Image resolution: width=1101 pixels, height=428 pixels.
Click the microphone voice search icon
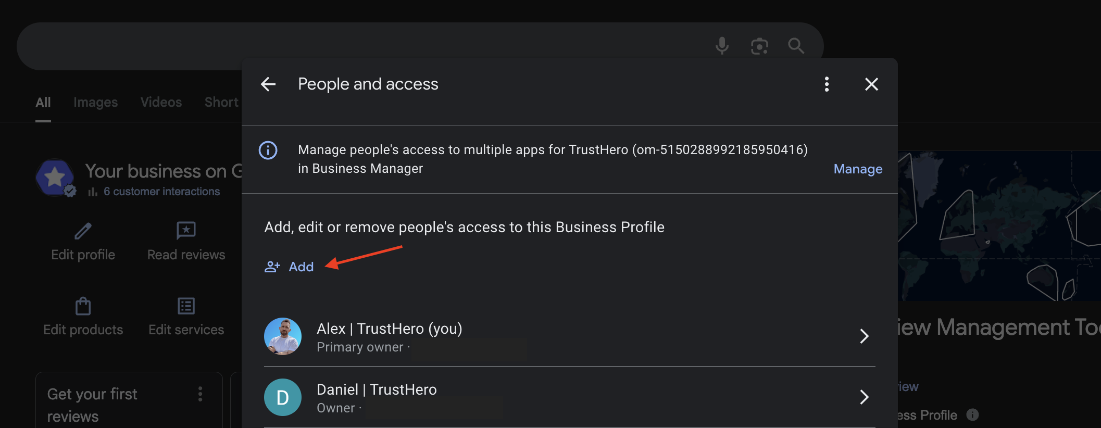[x=722, y=46]
